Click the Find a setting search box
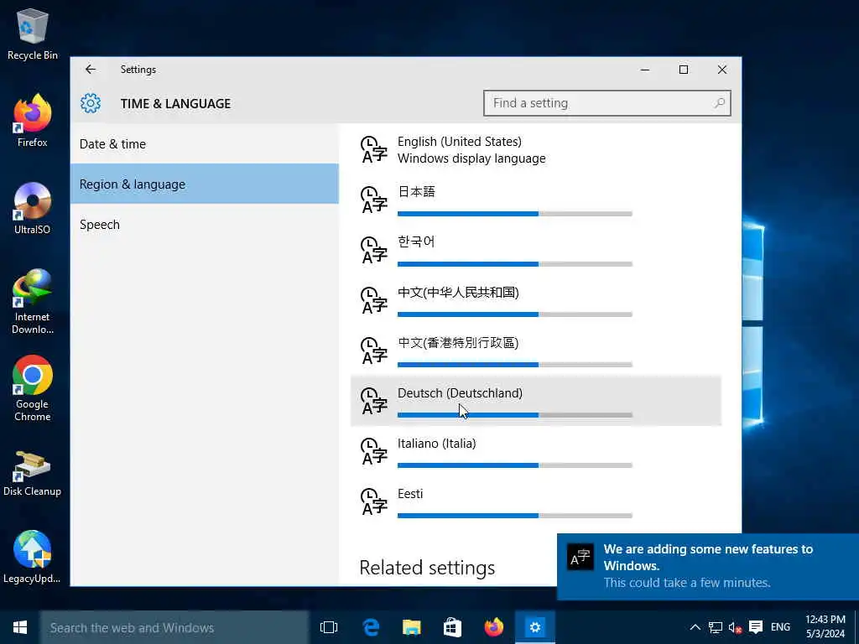The image size is (859, 644). pos(607,103)
